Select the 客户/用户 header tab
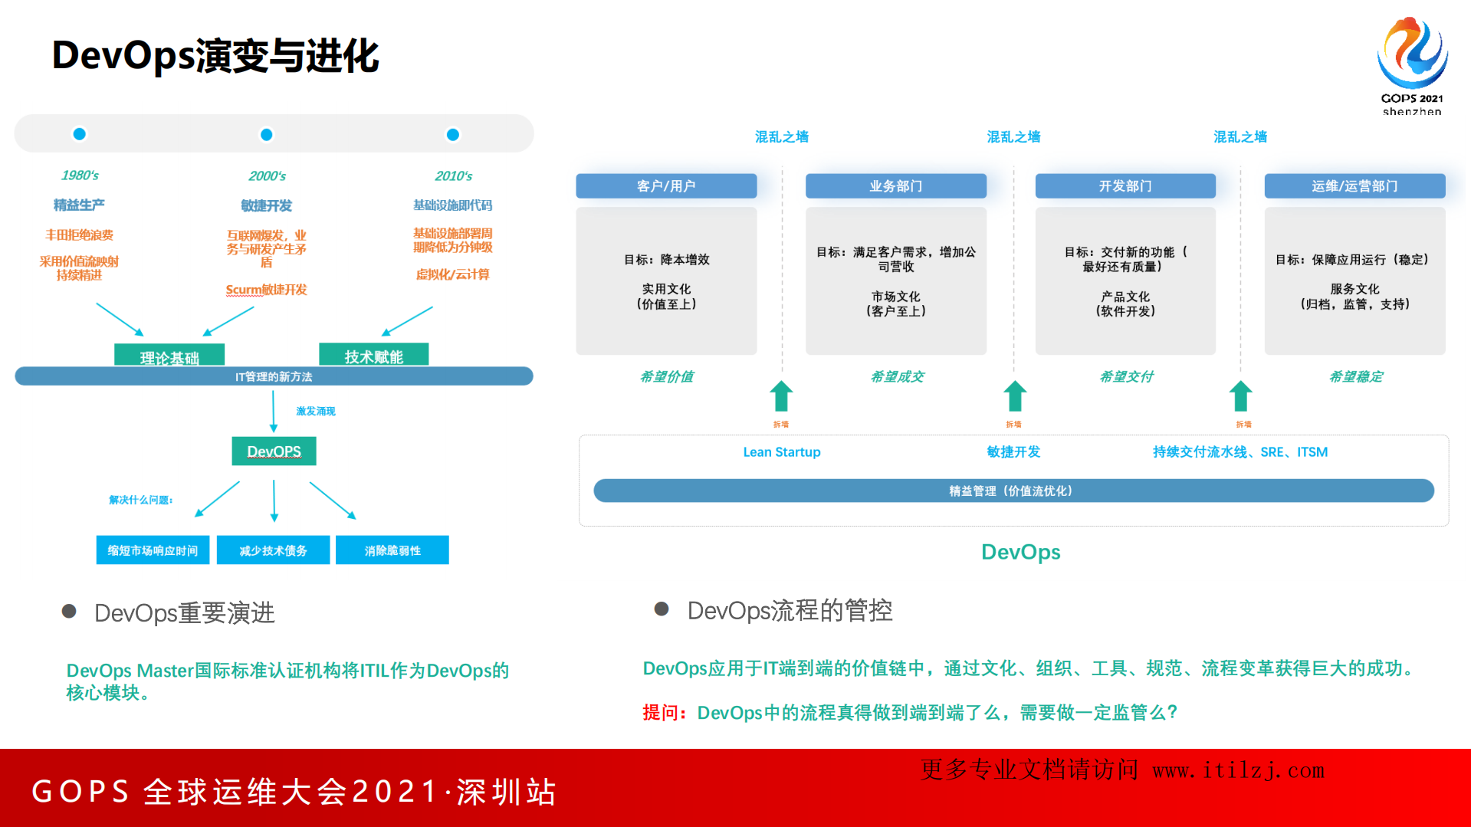1471x827 pixels. pos(665,185)
